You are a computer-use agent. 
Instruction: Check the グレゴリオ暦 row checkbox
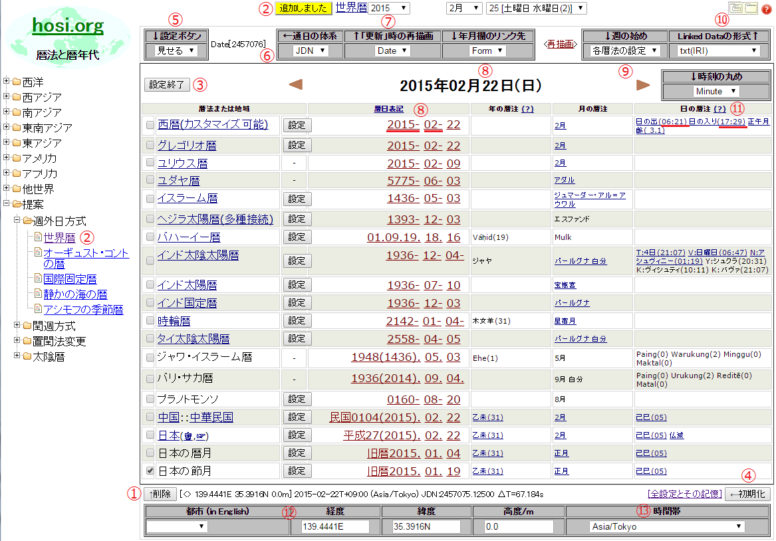pos(150,146)
